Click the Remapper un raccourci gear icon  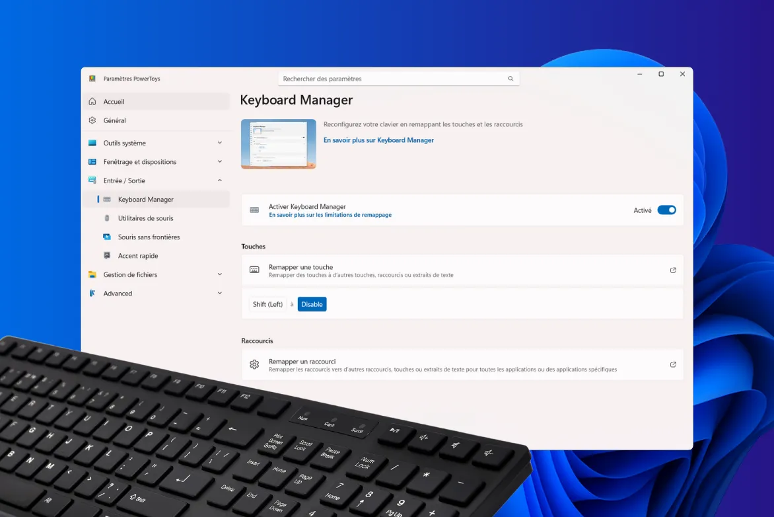254,364
